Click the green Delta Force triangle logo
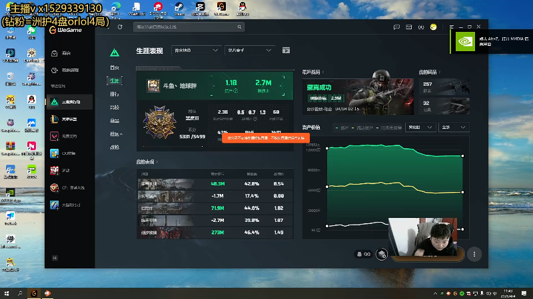This screenshot has height=299, width=533. pos(115,52)
